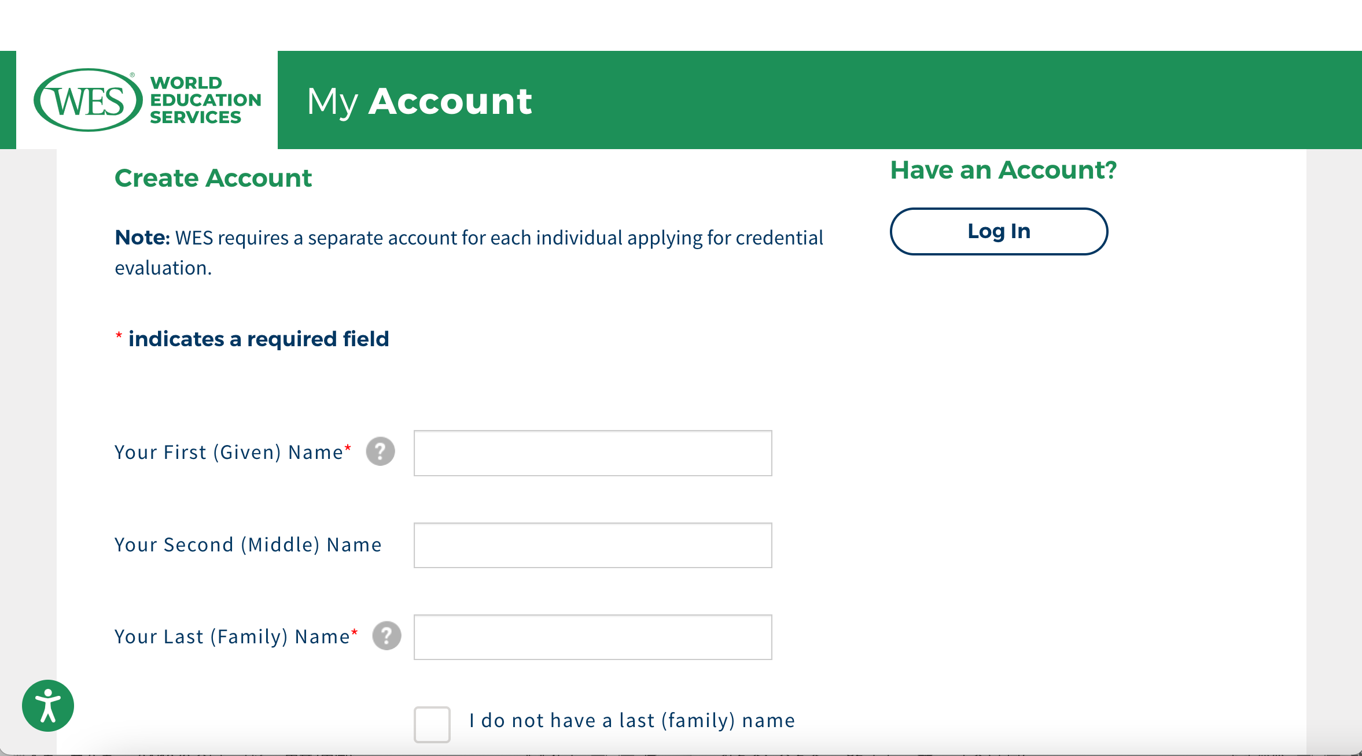The width and height of the screenshot is (1362, 756).
Task: Click the "Your First (Given) Name" label
Action: (x=229, y=453)
